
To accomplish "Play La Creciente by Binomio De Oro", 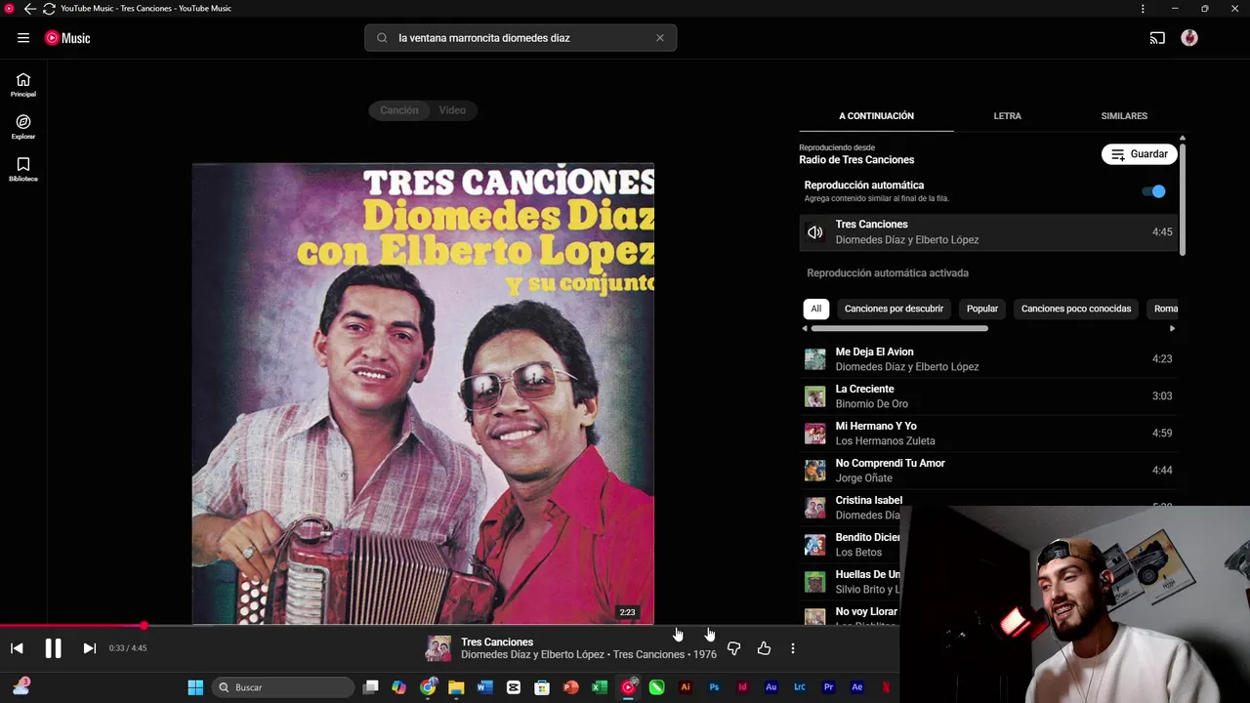I will 988,396.
